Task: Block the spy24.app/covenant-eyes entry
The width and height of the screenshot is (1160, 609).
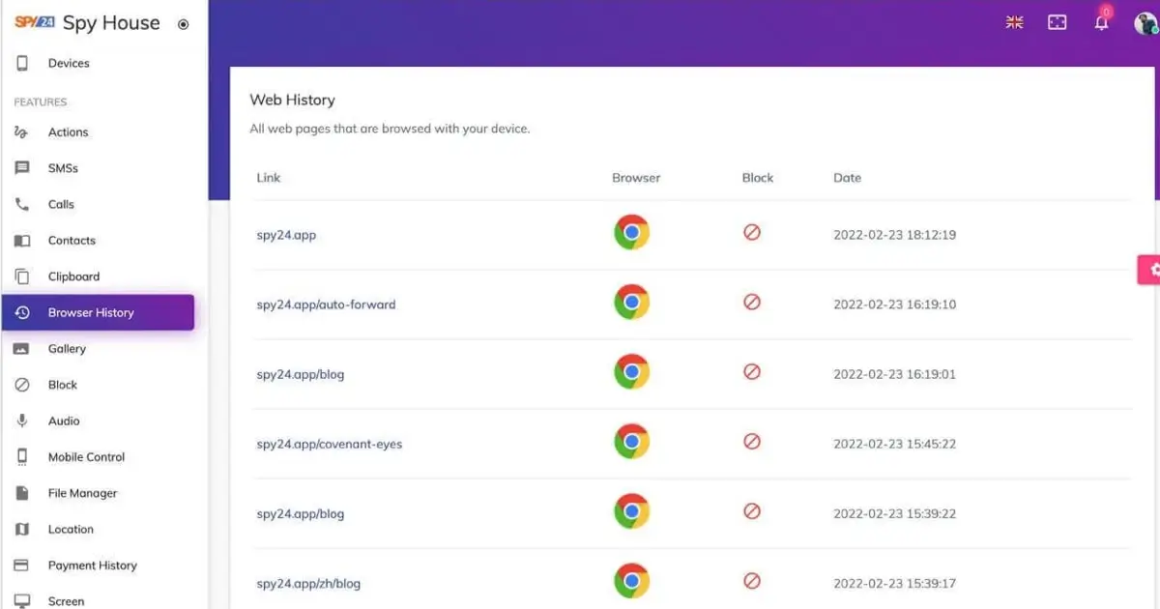Action: pos(752,442)
